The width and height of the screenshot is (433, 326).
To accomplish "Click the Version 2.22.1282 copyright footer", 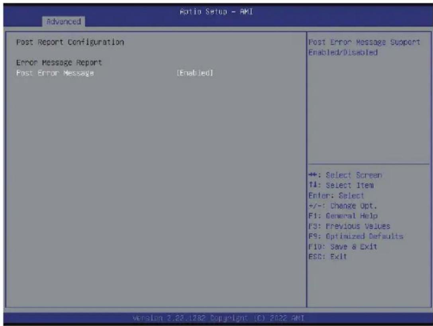I will pos(218,318).
